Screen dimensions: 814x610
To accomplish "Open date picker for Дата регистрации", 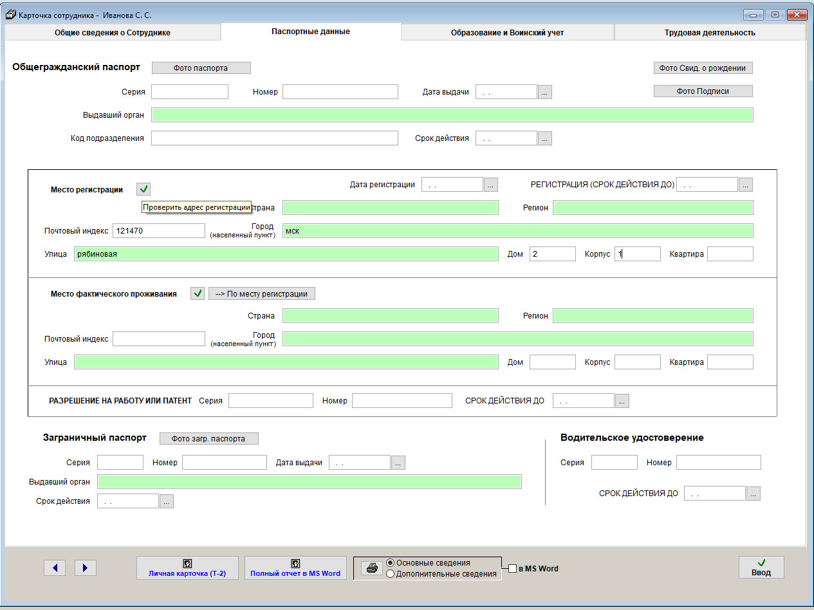I will [491, 185].
